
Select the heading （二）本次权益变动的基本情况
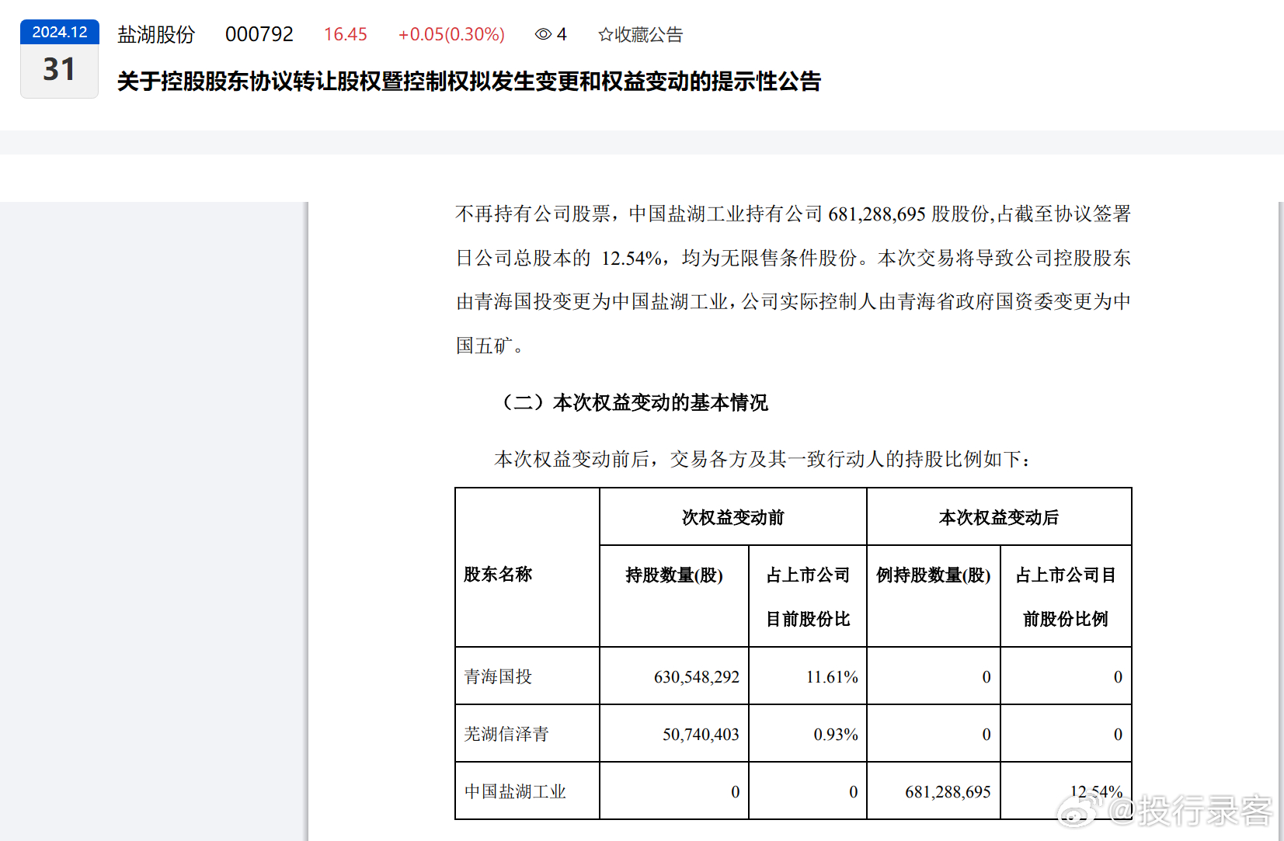[631, 402]
